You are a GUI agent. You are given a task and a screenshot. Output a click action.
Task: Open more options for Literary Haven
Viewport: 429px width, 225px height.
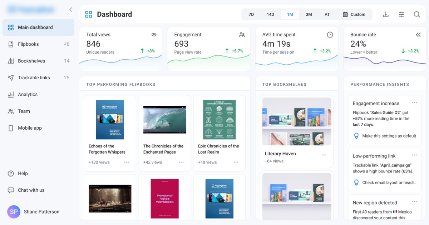pos(324,155)
